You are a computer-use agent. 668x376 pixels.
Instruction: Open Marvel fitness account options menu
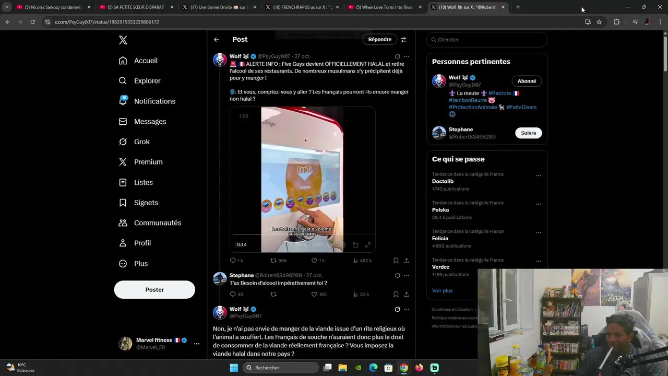[196, 344]
